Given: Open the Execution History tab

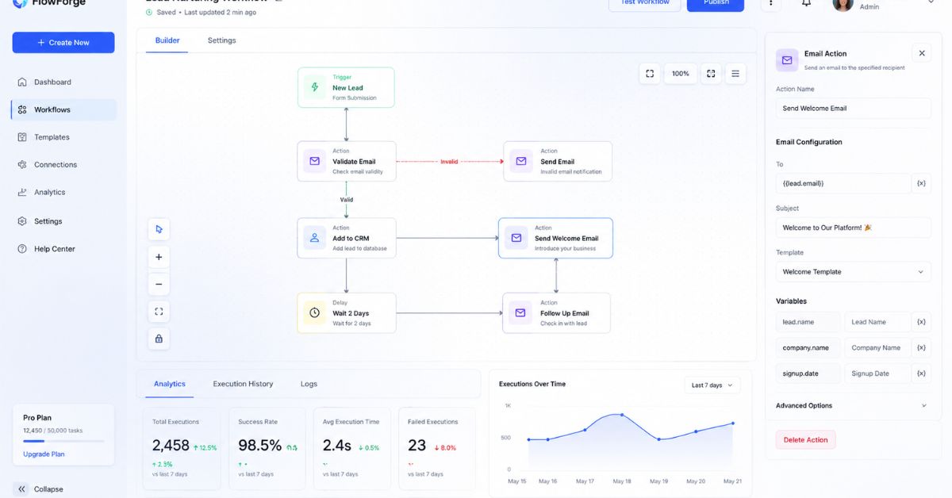Looking at the screenshot, I should click(243, 384).
